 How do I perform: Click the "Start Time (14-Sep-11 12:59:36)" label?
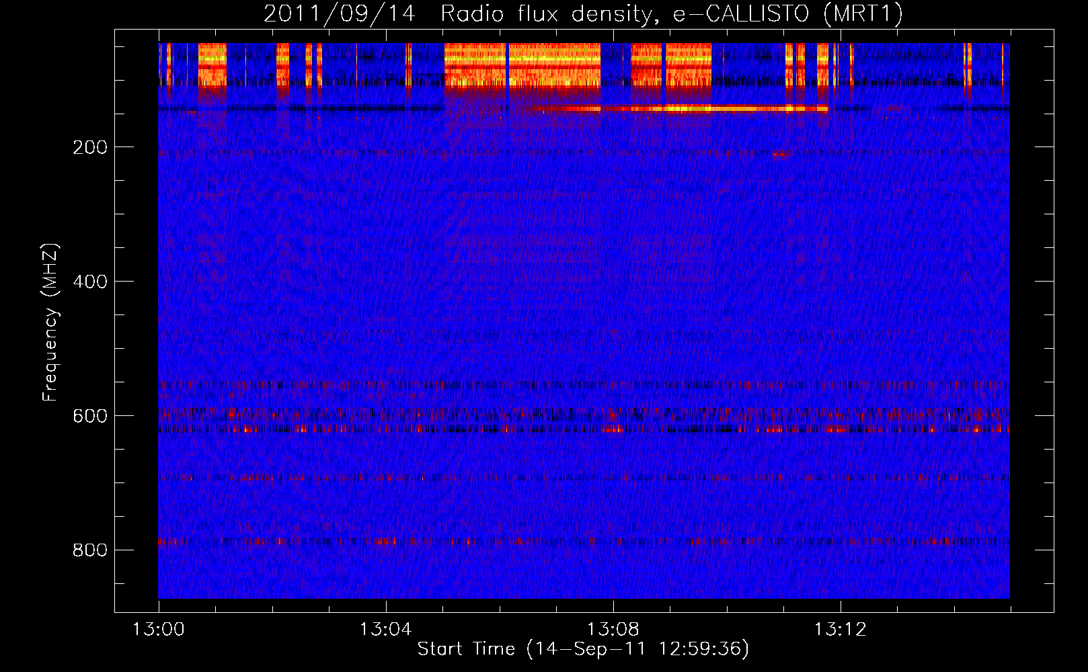click(583, 649)
